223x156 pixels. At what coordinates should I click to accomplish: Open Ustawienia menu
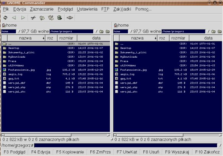point(87,9)
